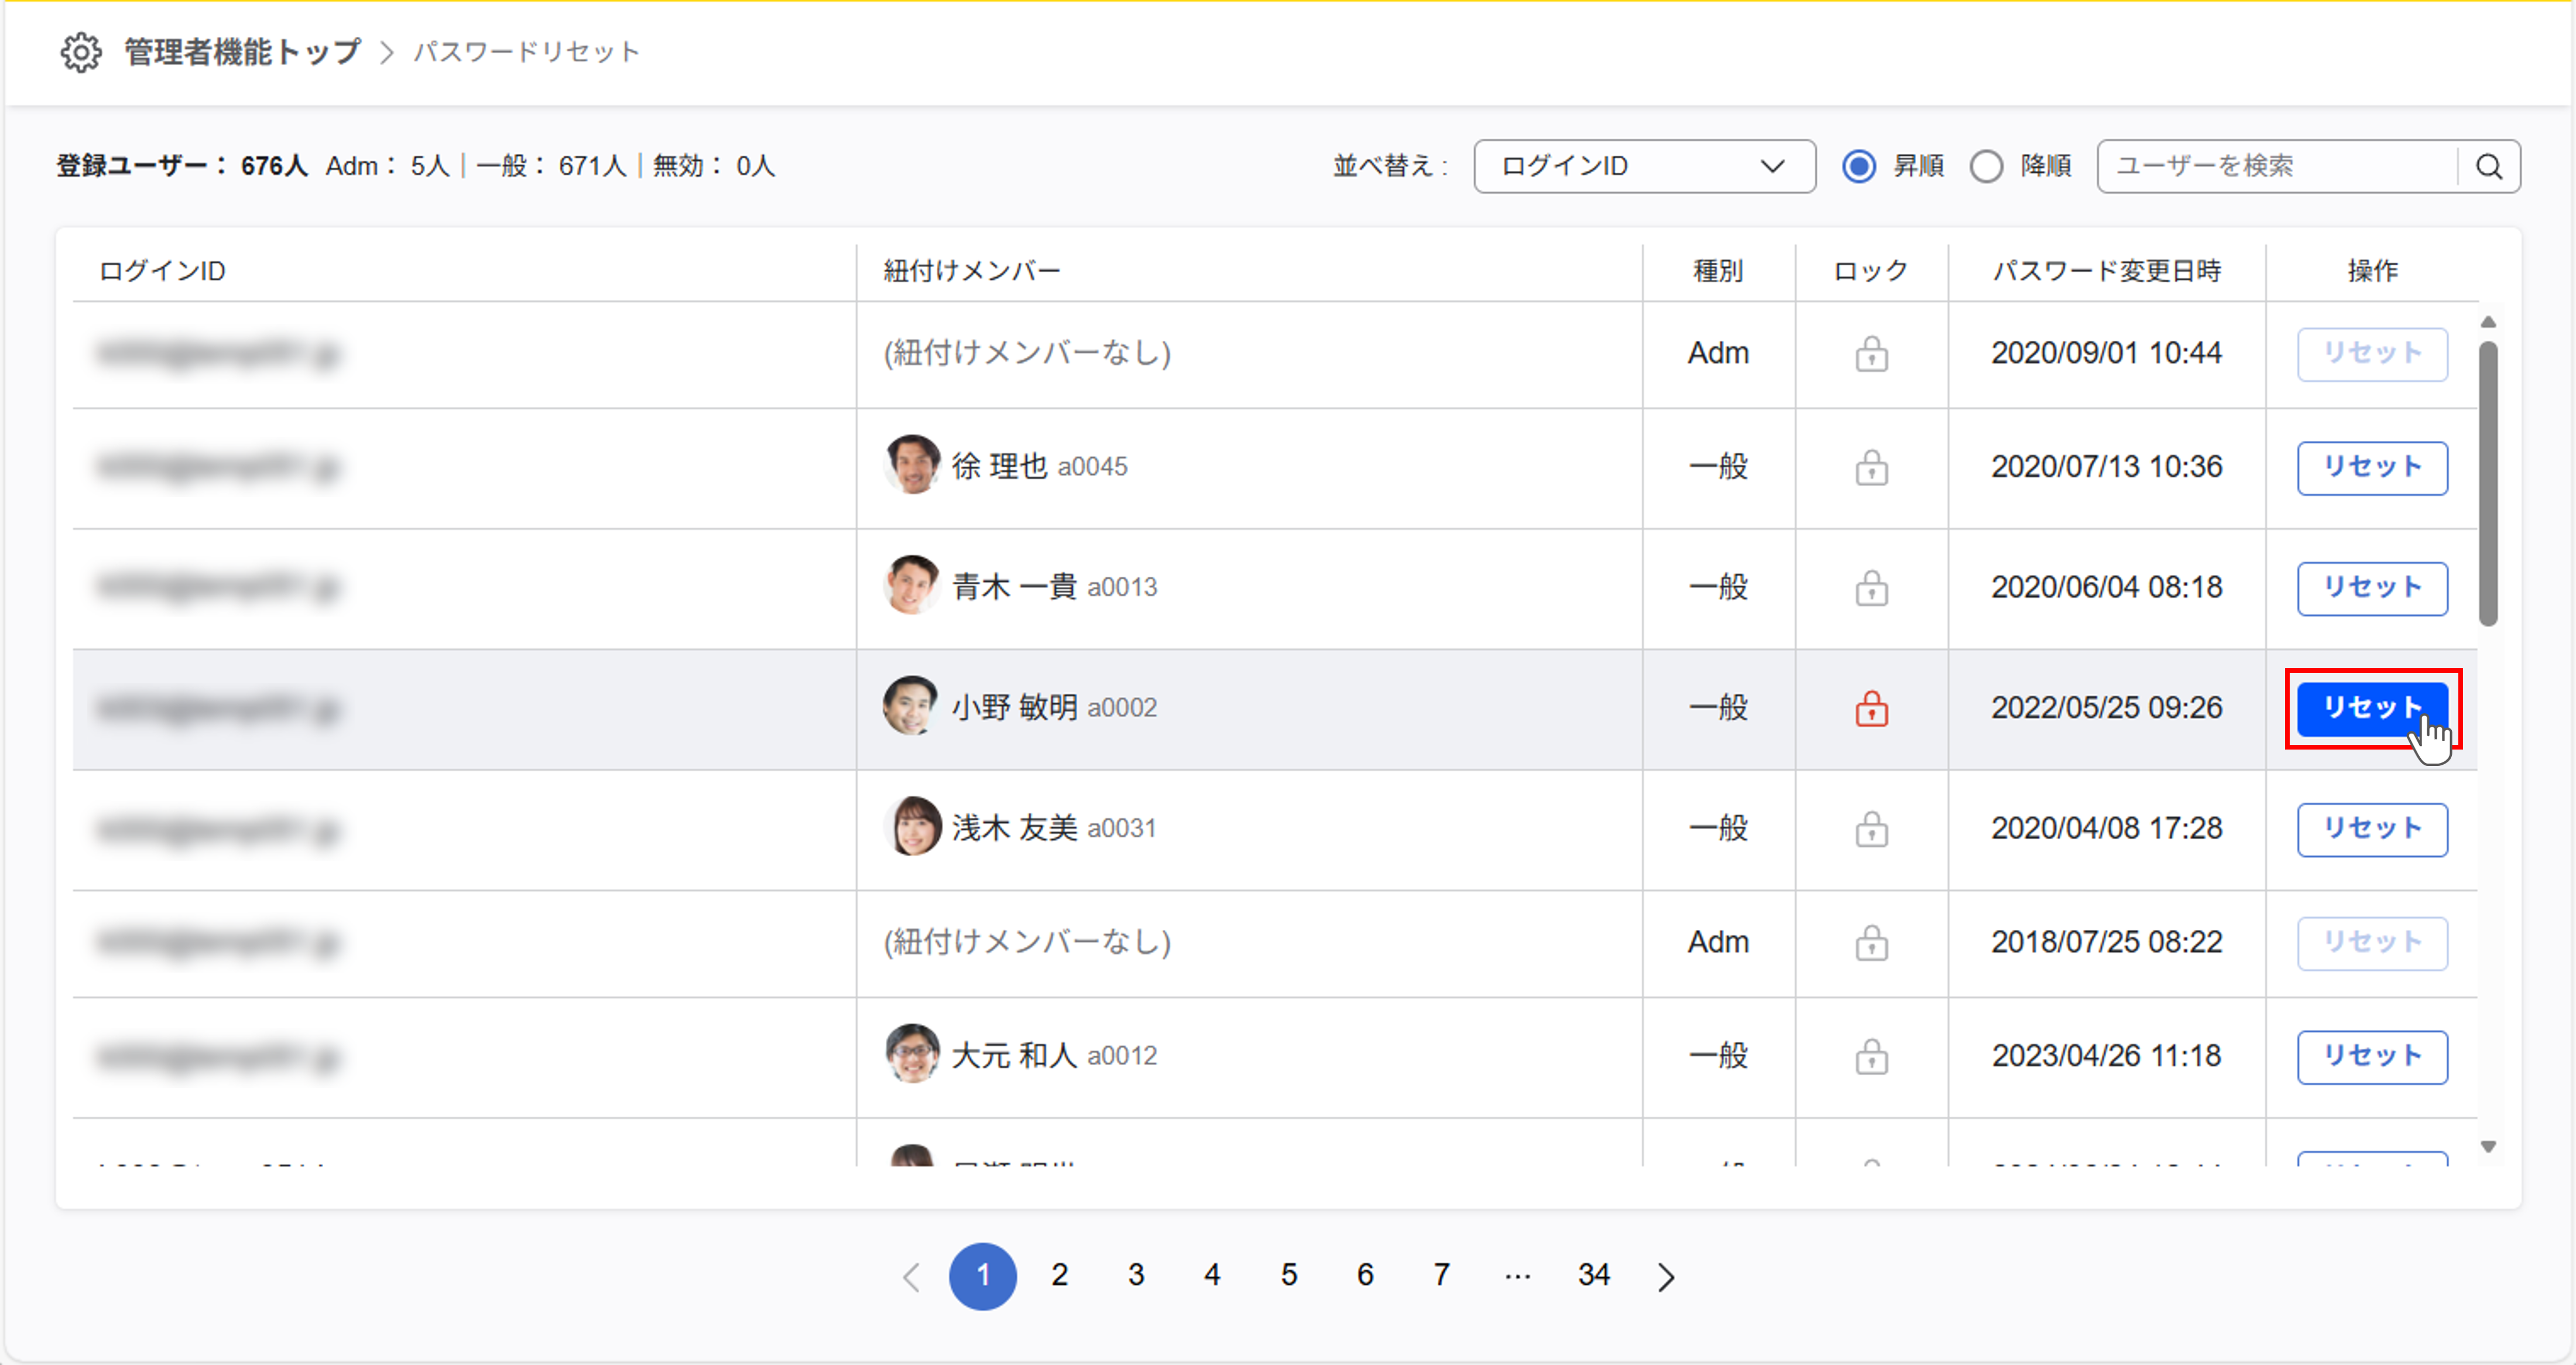Screen dimensions: 2576x1365
Task: Click 管理者機能トップ breadcrumb link
Action: 242,52
